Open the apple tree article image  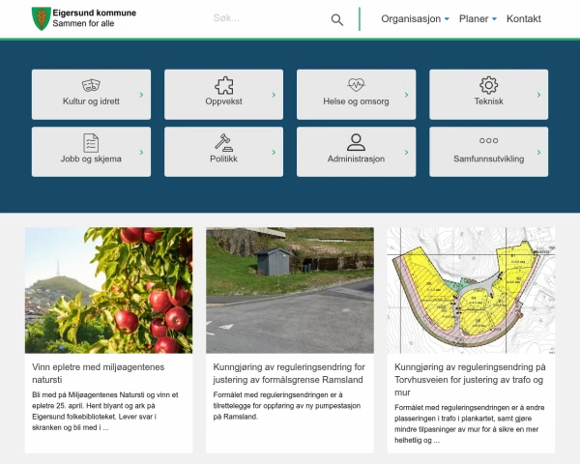click(x=108, y=290)
